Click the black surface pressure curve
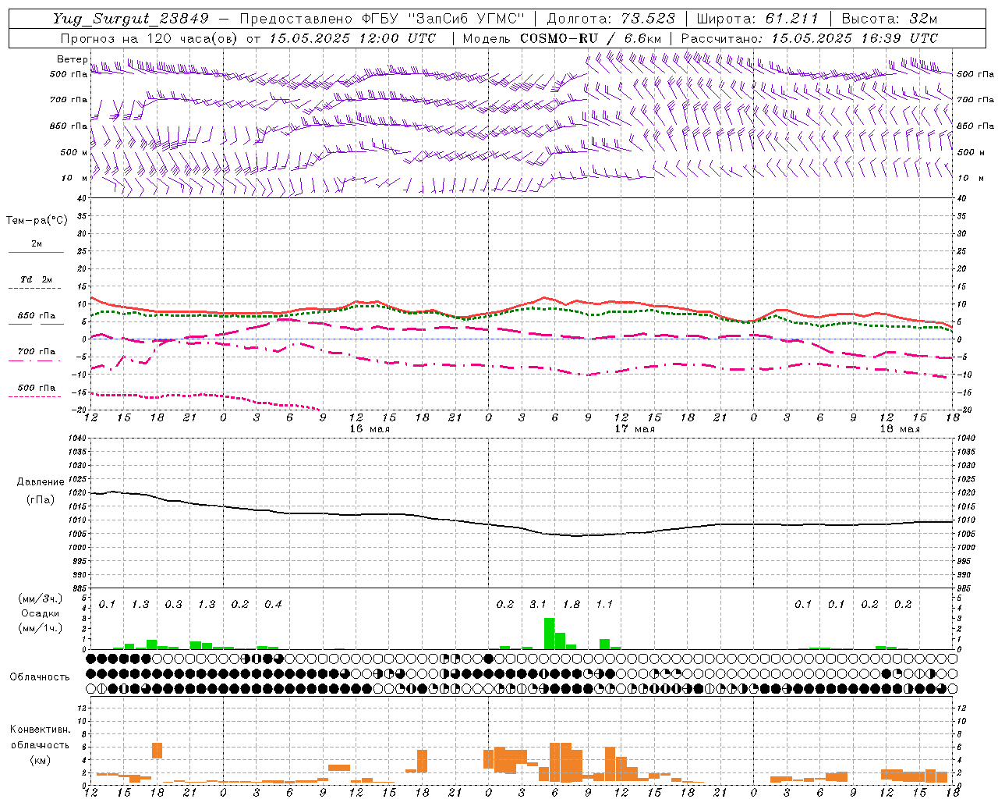 point(522,527)
